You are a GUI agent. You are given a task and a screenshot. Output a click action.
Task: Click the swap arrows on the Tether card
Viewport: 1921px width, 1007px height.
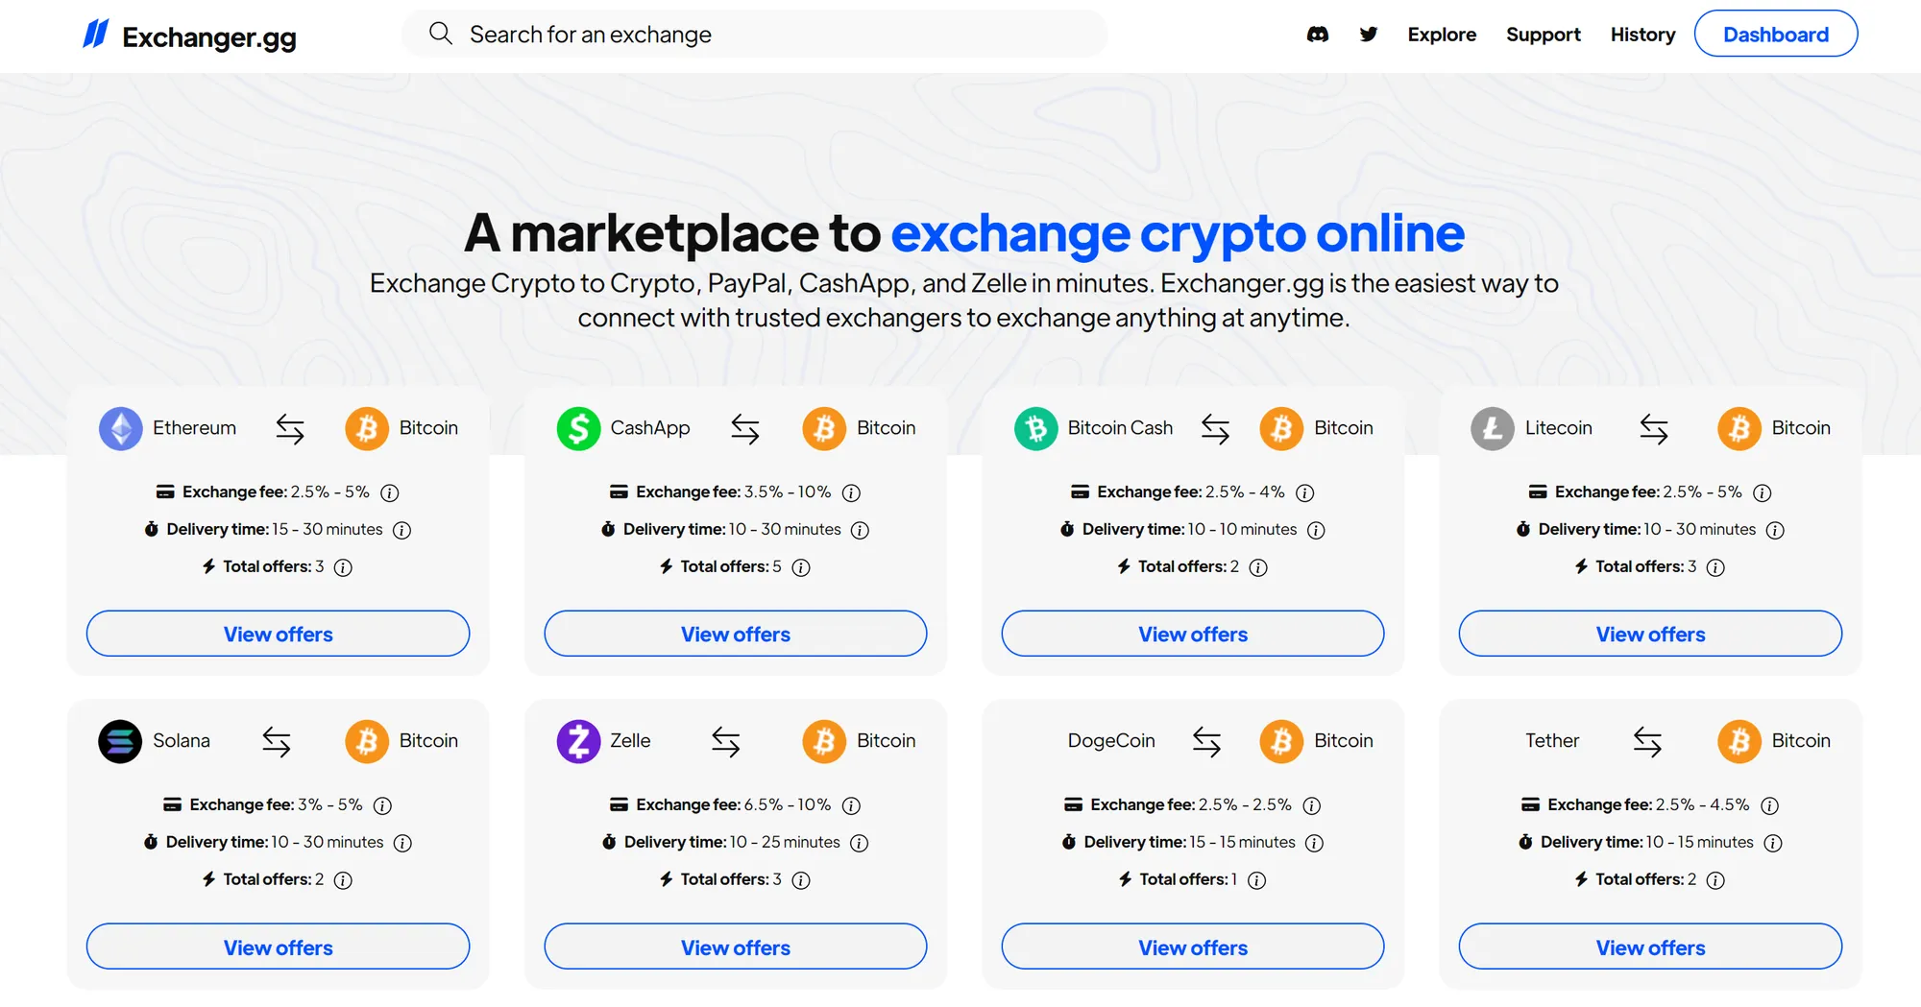pyautogui.click(x=1648, y=740)
